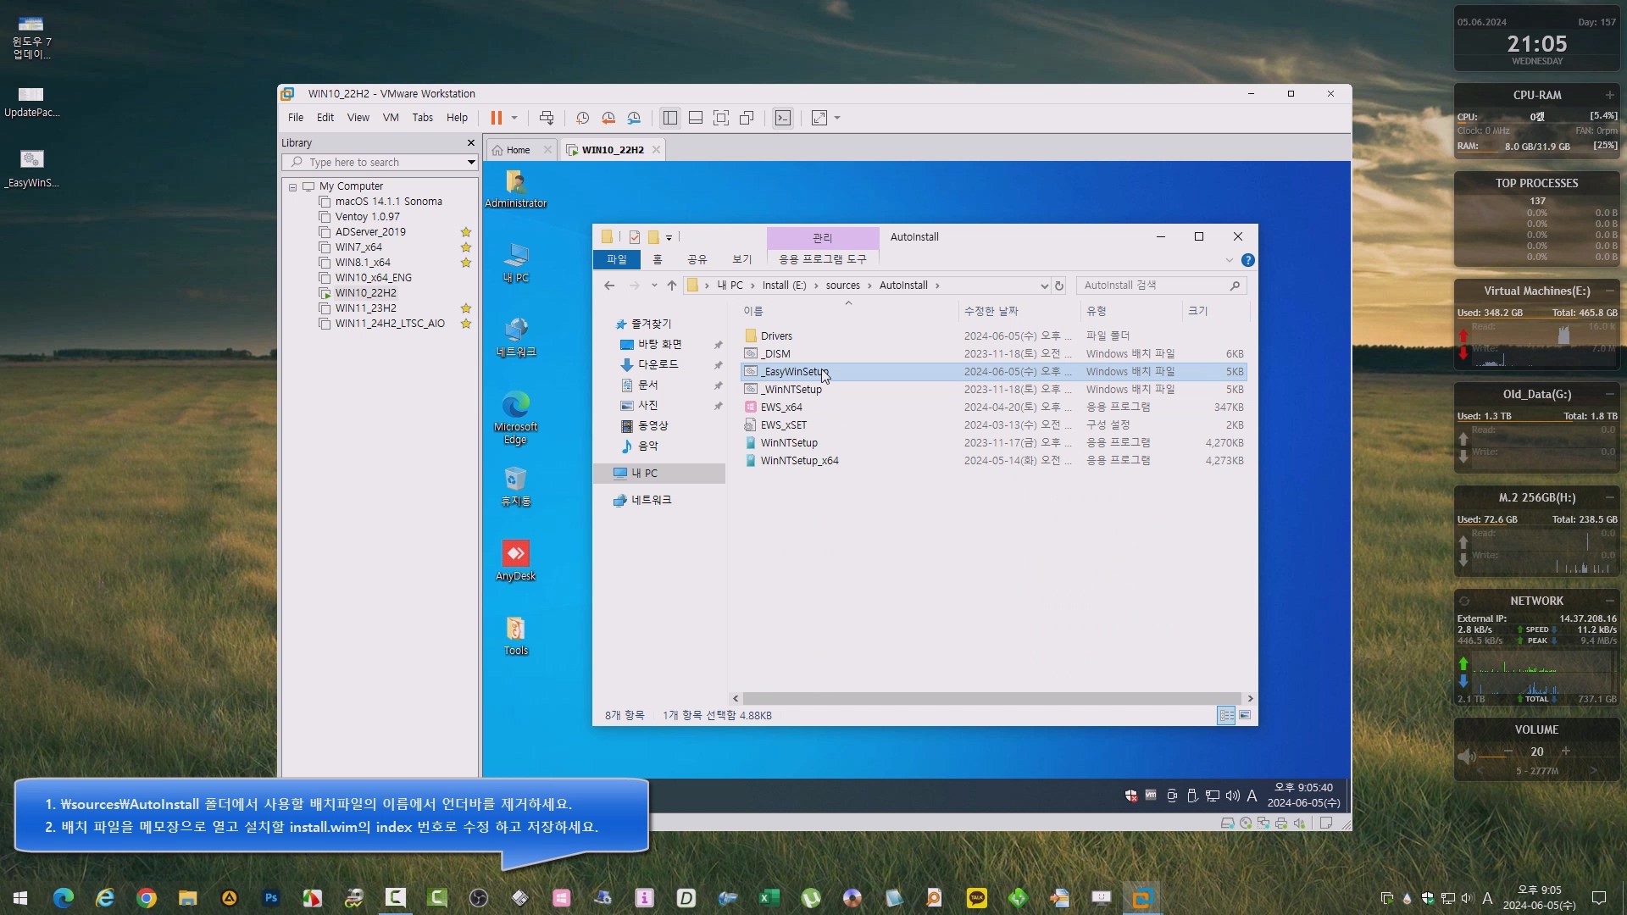Collapse the My Computer tree node
Image resolution: width=1627 pixels, height=915 pixels.
293,186
